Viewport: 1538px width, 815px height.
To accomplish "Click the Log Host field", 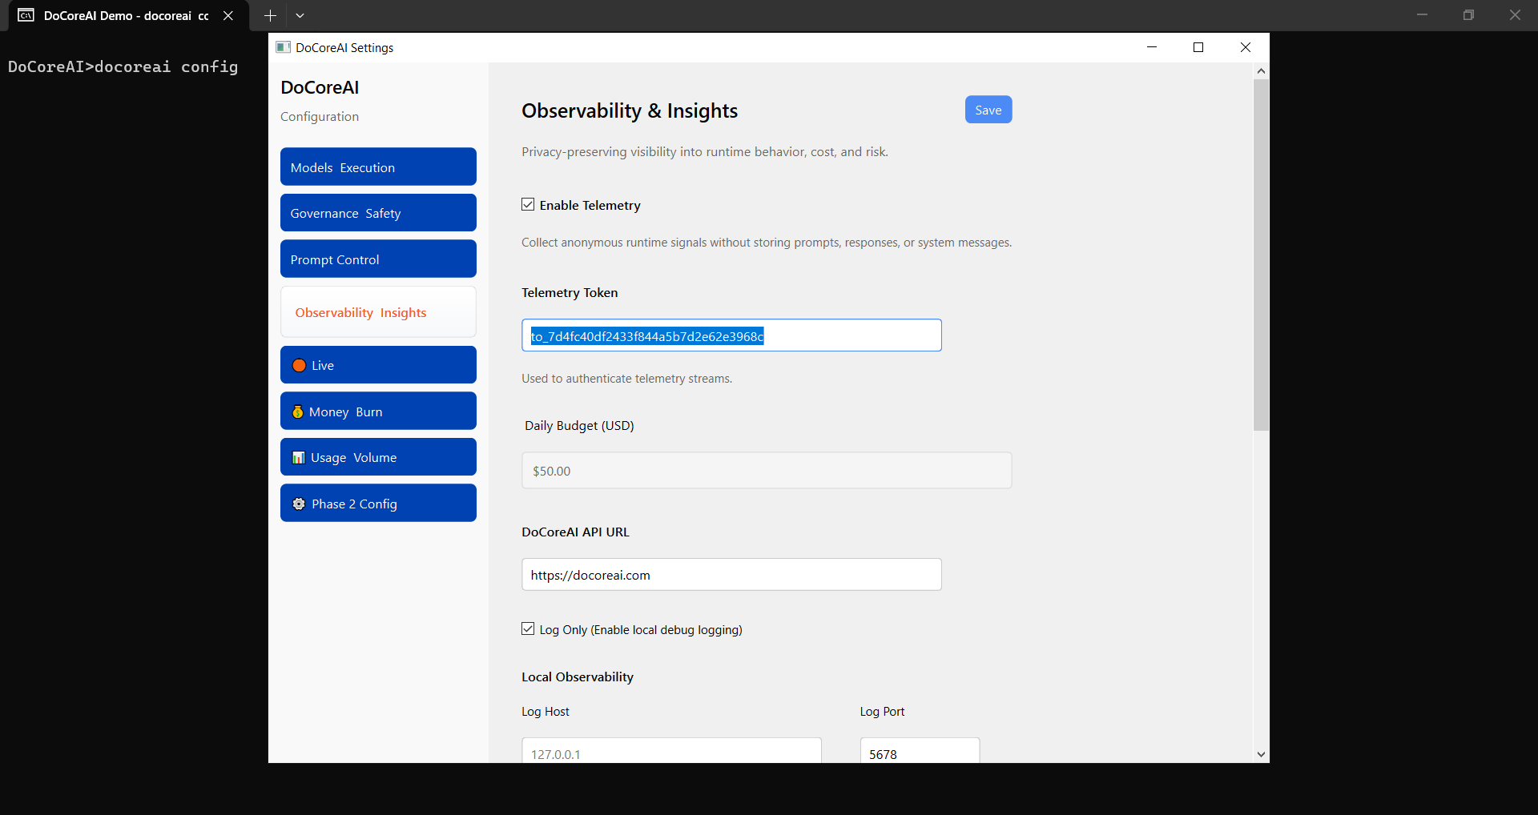I will (671, 751).
